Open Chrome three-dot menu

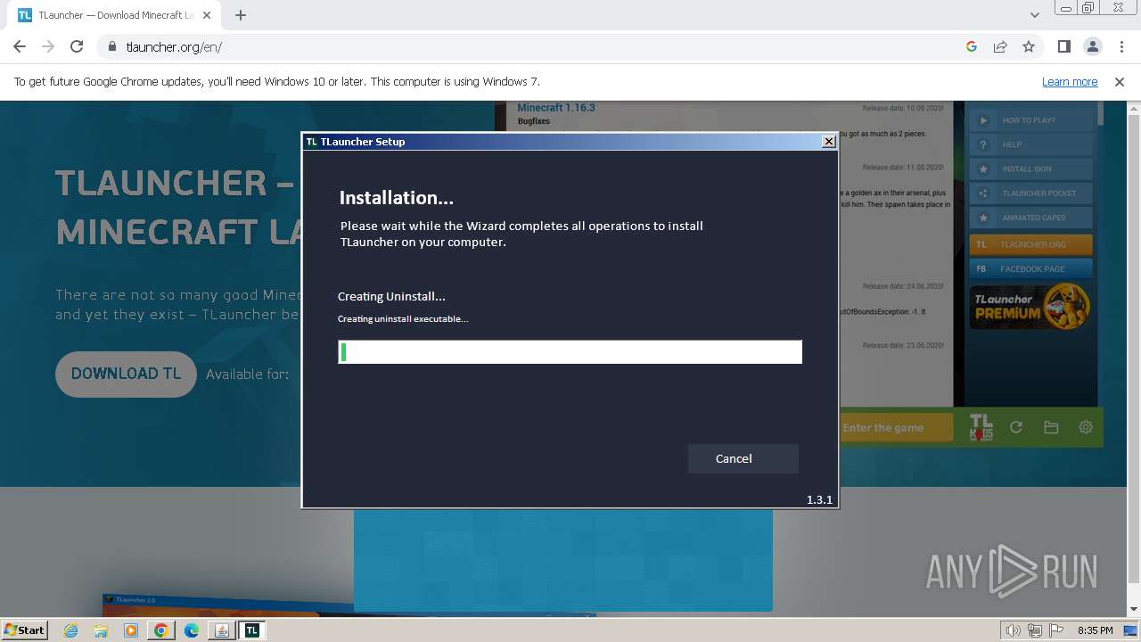(x=1120, y=46)
